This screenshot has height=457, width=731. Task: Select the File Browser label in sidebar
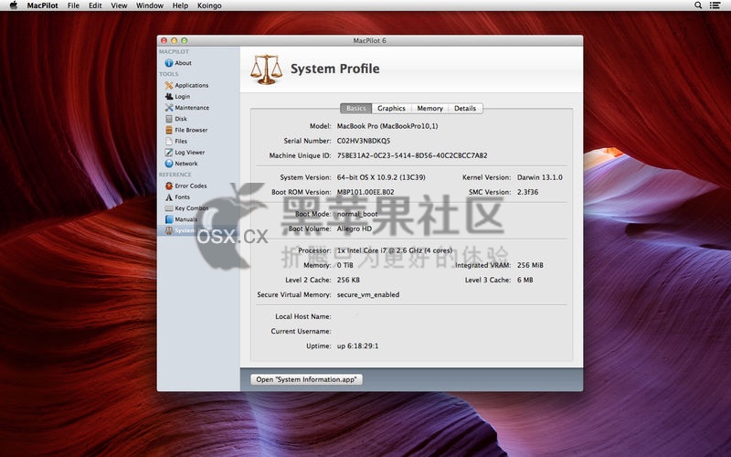(x=191, y=130)
